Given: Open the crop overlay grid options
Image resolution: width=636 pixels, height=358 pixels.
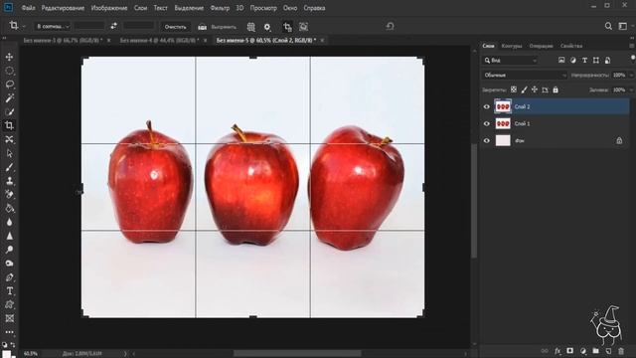Looking at the screenshot, I should 251,27.
